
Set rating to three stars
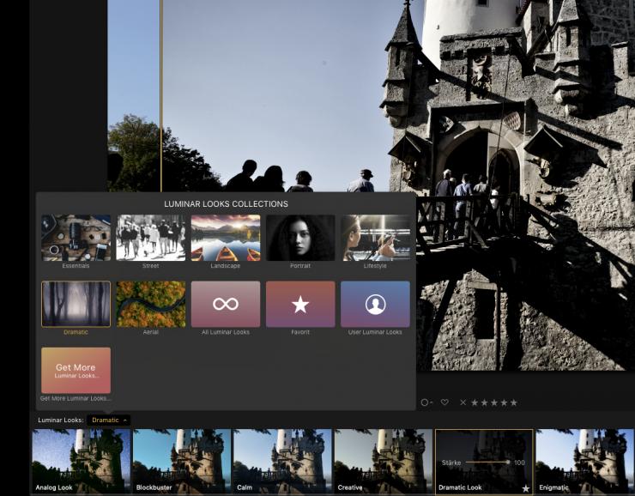click(494, 402)
